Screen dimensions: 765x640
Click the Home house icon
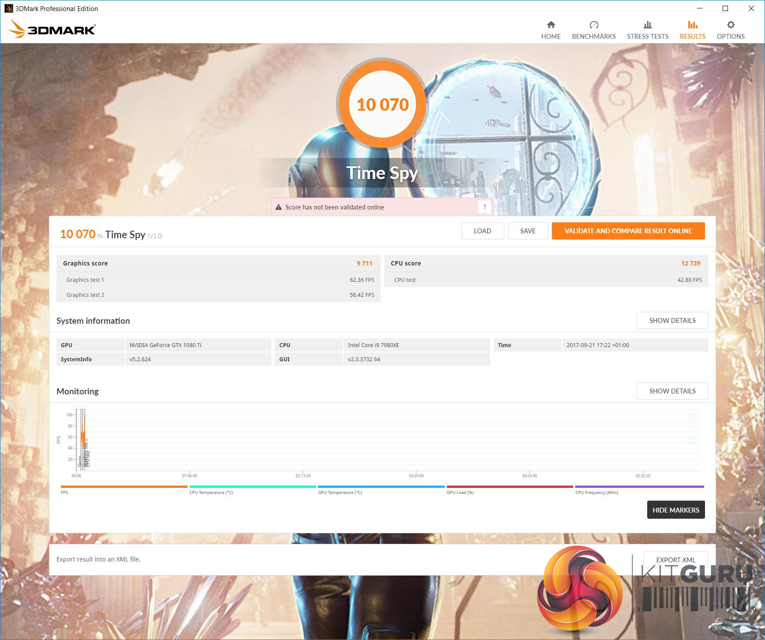tap(551, 25)
